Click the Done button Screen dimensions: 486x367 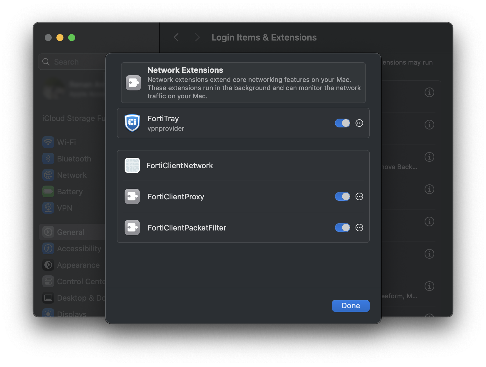tap(351, 306)
